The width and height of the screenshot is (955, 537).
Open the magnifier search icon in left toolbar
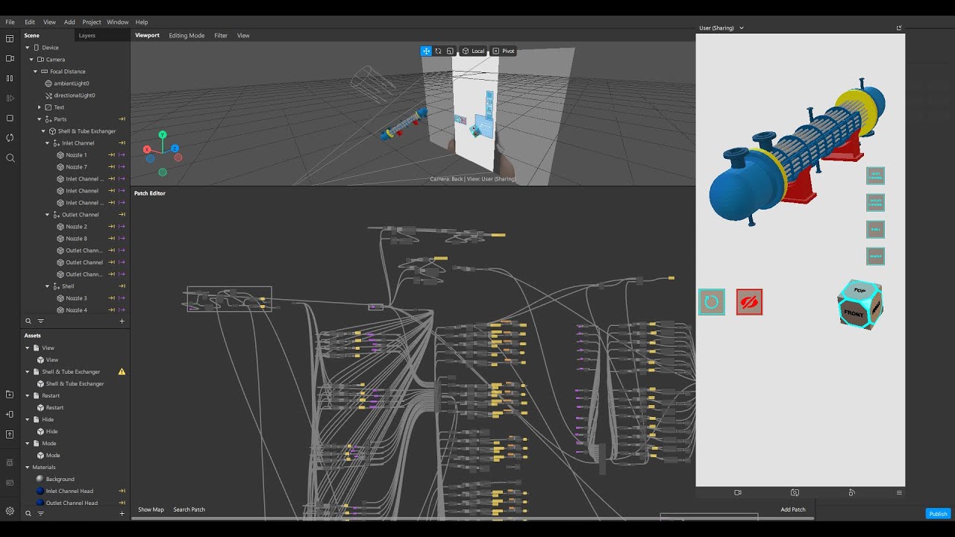click(x=10, y=158)
